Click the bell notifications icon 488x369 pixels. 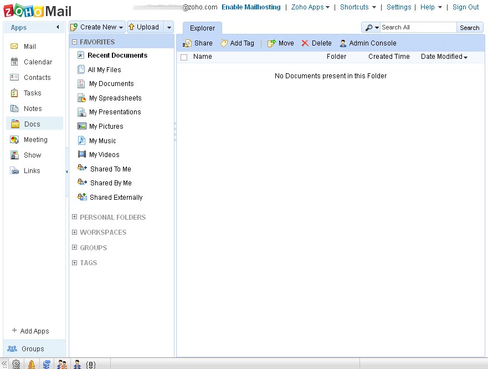[32, 365]
